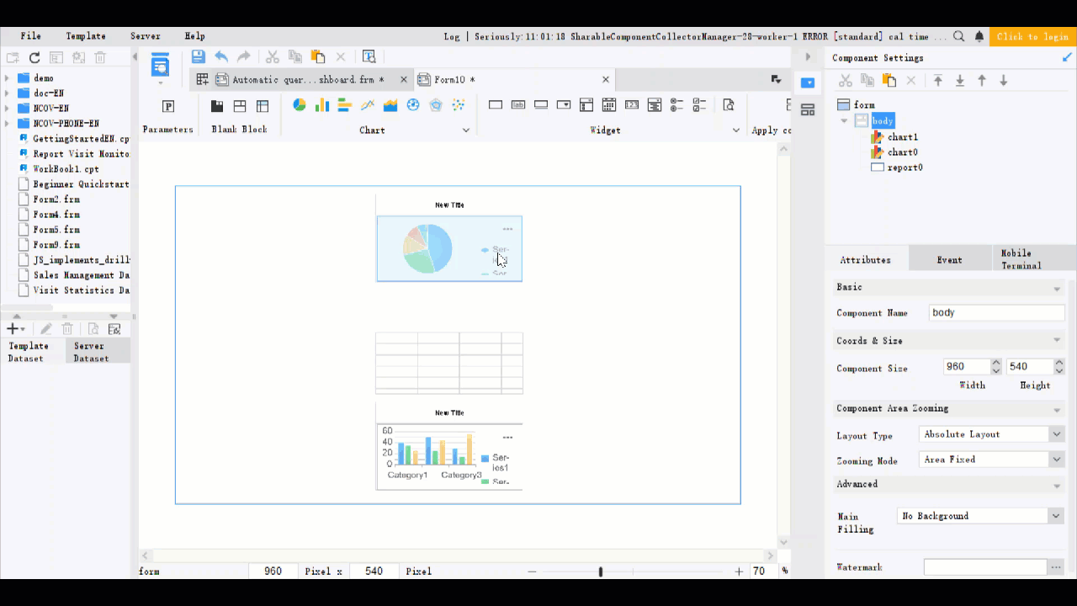The height and width of the screenshot is (606, 1077).
Task: Insert a tab layout blank block
Action: [217, 106]
